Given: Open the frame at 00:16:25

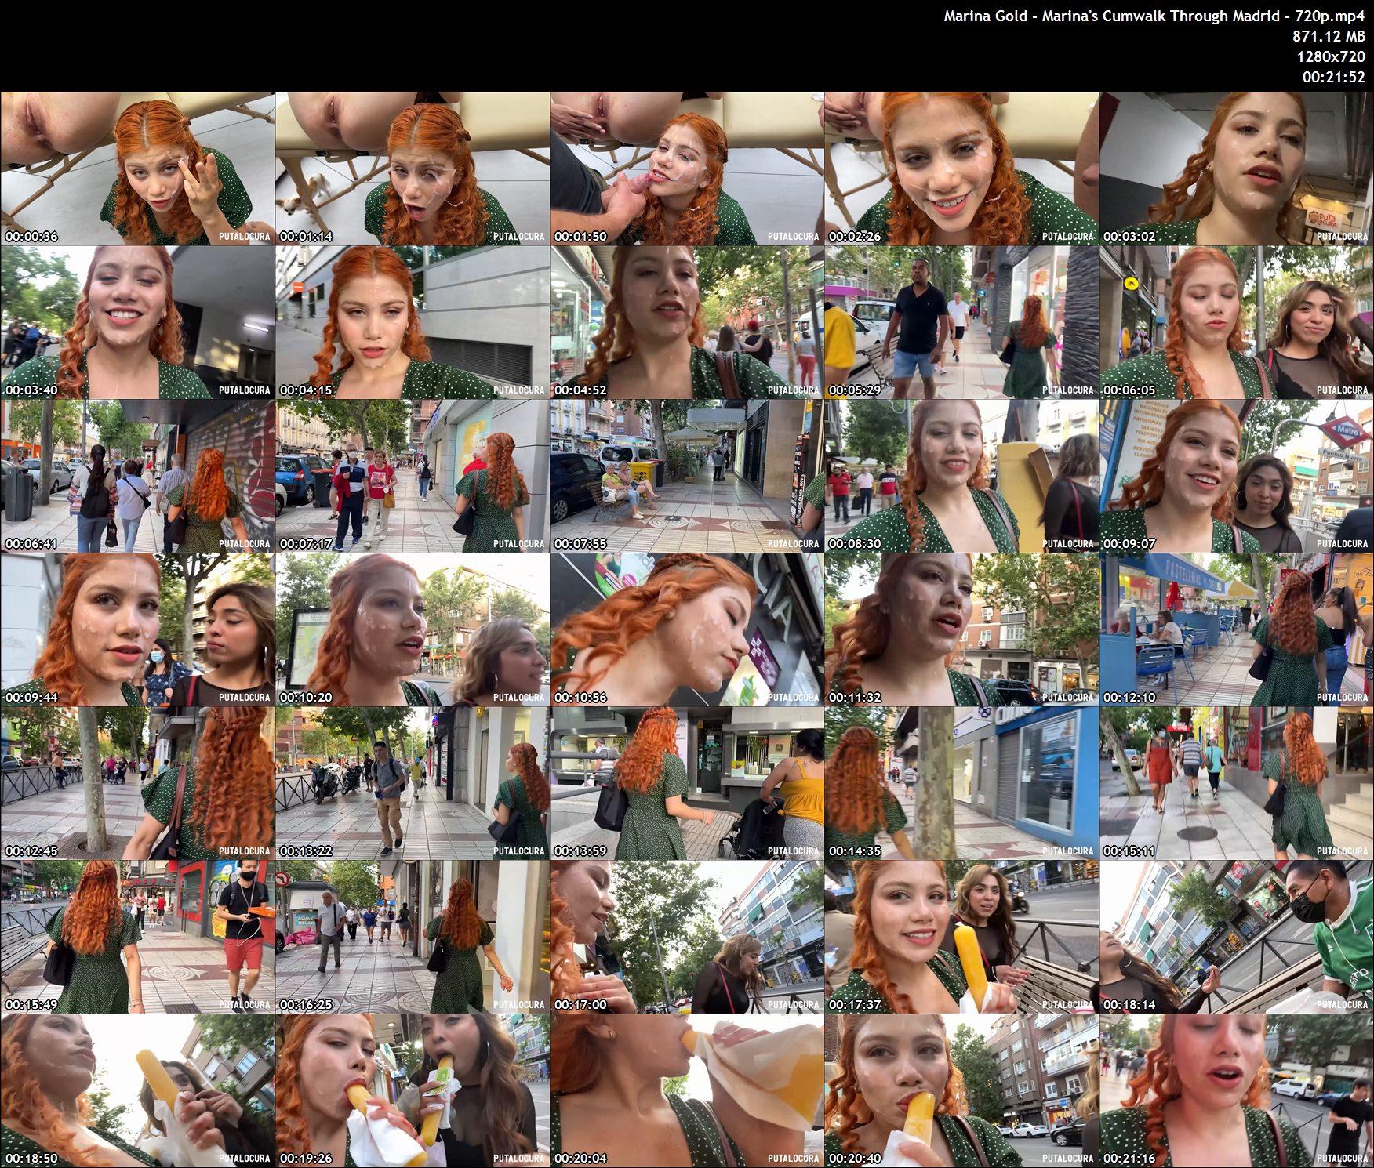Looking at the screenshot, I should [x=412, y=937].
